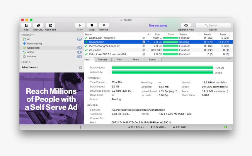Click the magnifier icon on Pierrpersongmail.com.7z row
Screen dimensions: 252x156
pos(144,46)
